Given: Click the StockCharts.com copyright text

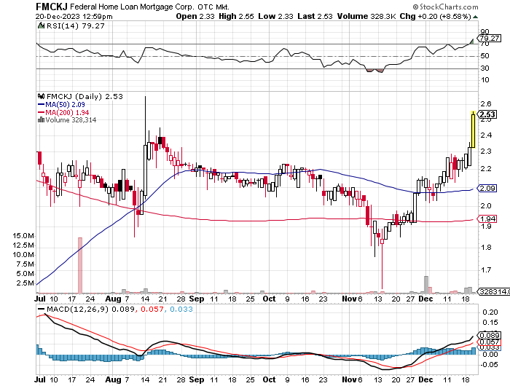Looking at the screenshot, I should click(445, 7).
